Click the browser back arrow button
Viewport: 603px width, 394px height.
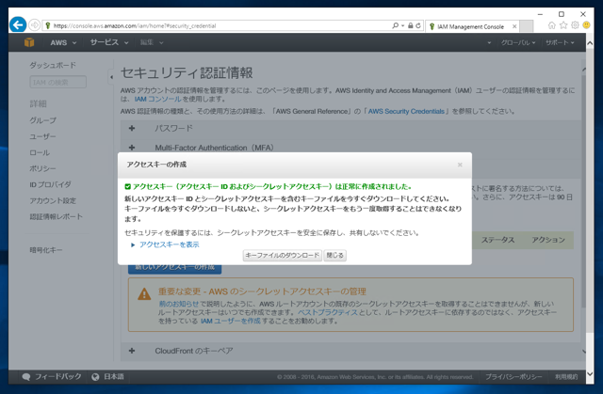point(18,25)
